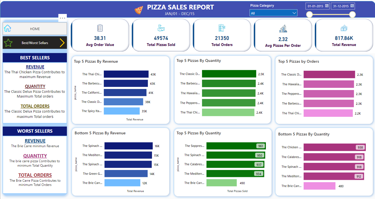Image resolution: width=375 pixels, height=199 pixels.
Task: Click the 01-01-2015 date input field
Action: 315,6
